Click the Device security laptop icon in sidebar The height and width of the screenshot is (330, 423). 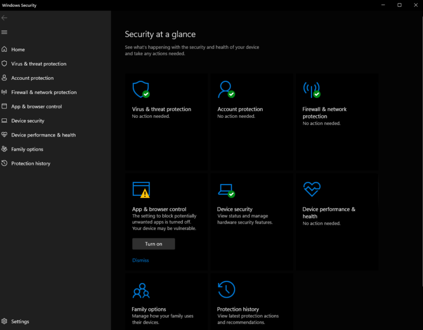pos(4,121)
